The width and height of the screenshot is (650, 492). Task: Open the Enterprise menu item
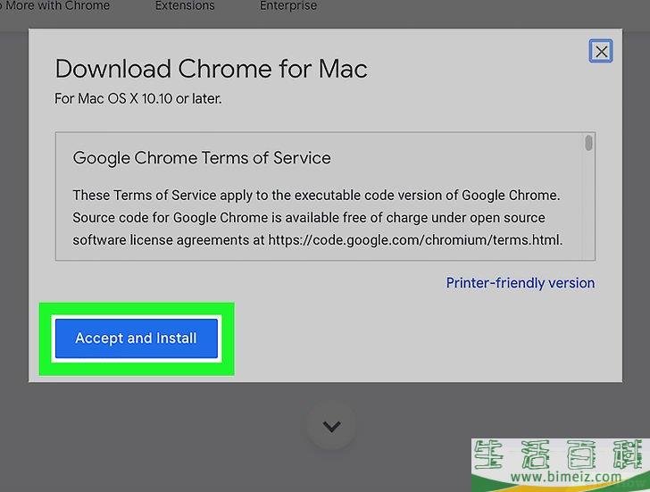[288, 5]
